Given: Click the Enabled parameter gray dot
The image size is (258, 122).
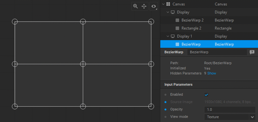Looking at the screenshot, I should pyautogui.click(x=165, y=95).
